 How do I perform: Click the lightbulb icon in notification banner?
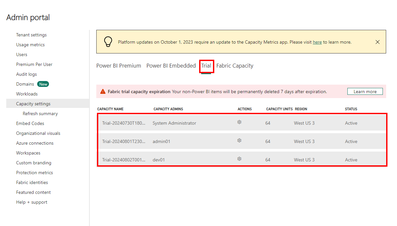pyautogui.click(x=108, y=42)
